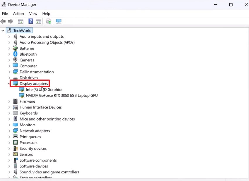Collapse the TechWorld tree root chevron
The image size is (249, 181).
coord(3,30)
